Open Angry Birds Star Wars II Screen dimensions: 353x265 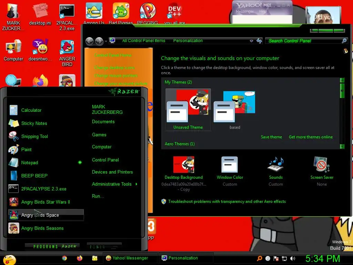click(x=46, y=202)
